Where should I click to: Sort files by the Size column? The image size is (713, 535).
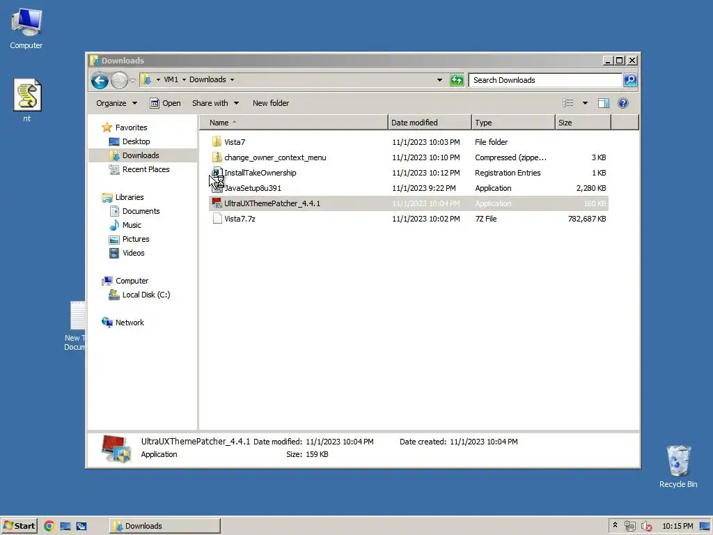point(583,123)
